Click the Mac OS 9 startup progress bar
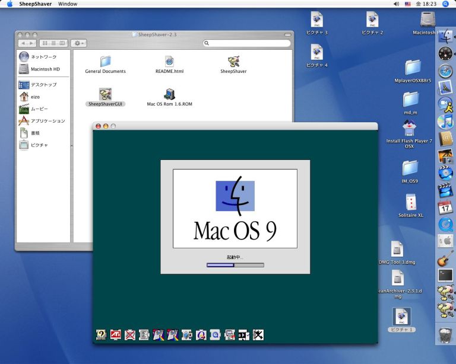Screen dimensions: 456x364 235,265
